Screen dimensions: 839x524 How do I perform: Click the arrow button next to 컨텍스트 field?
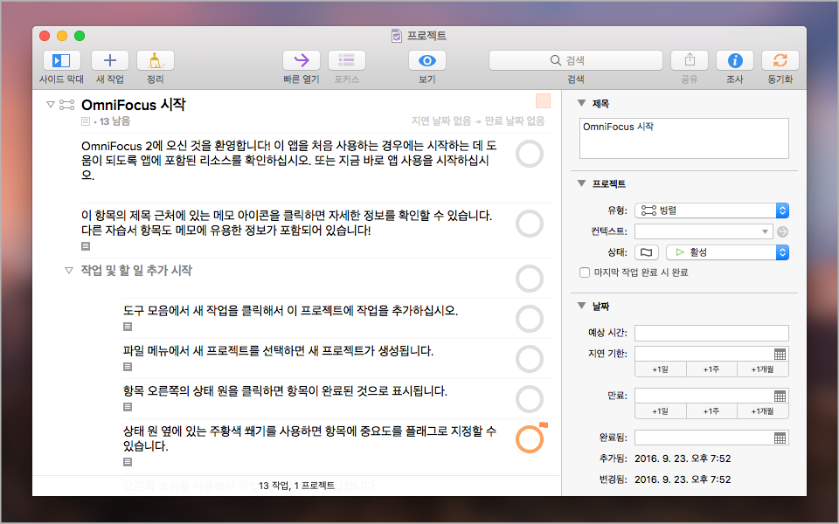pyautogui.click(x=782, y=231)
